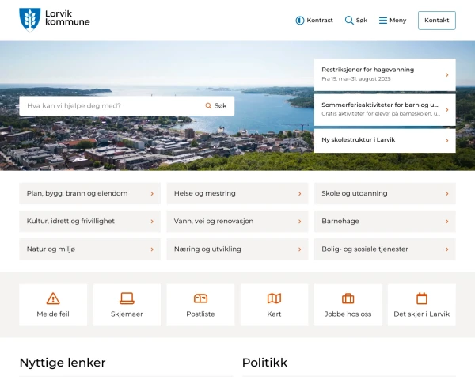Click the orange Søk button in hero search
The width and height of the screenshot is (475, 380).
pos(216,106)
